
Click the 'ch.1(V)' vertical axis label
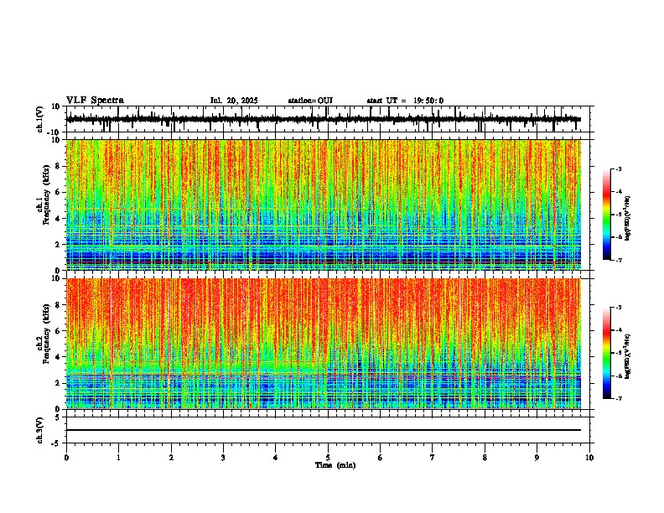(x=40, y=119)
